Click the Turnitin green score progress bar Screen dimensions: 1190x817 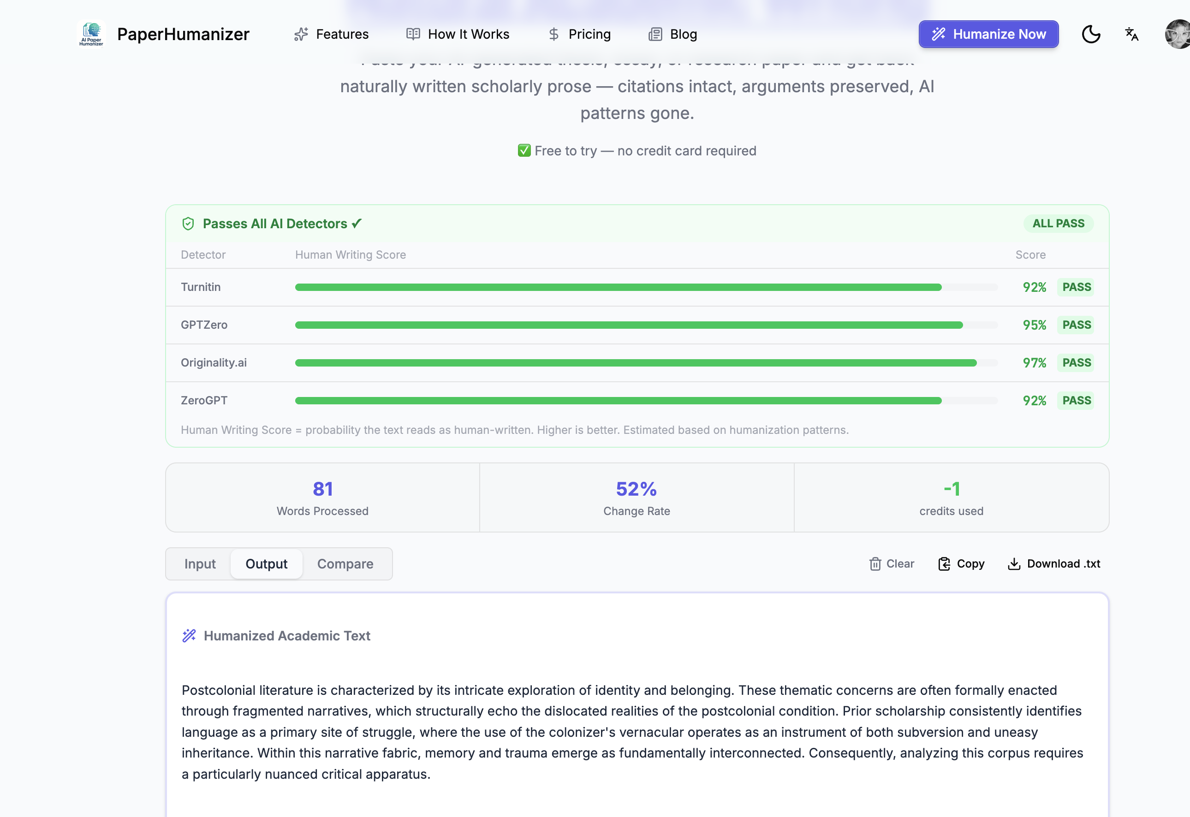[618, 287]
